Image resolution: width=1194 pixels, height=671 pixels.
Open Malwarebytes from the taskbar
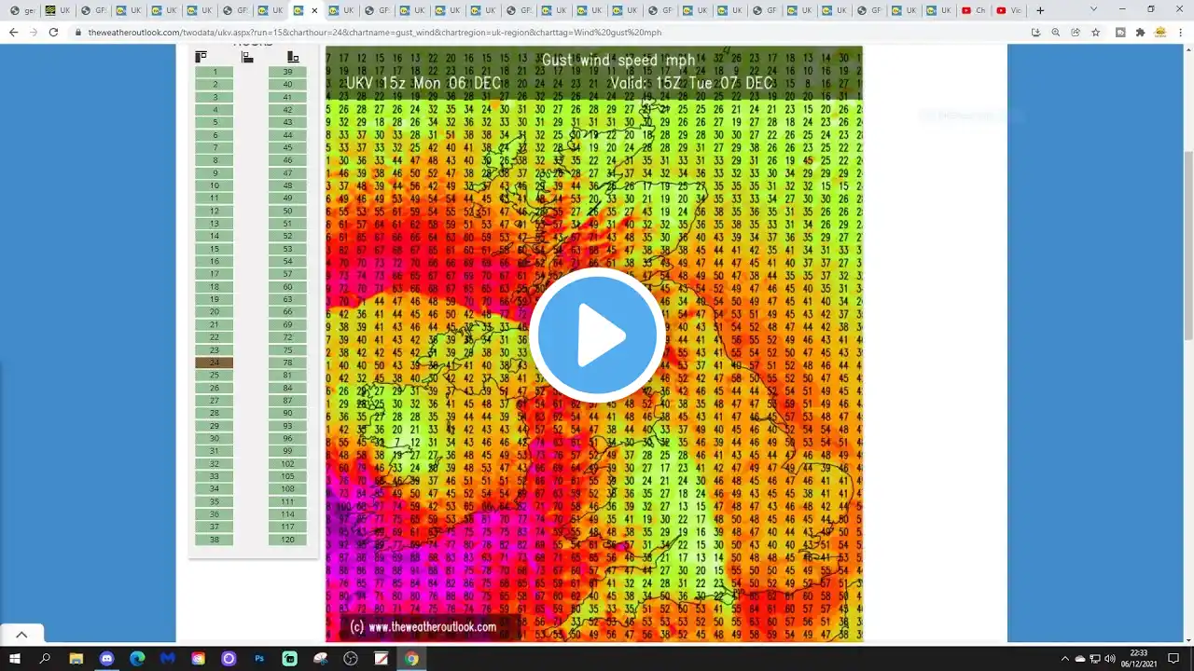click(x=168, y=659)
